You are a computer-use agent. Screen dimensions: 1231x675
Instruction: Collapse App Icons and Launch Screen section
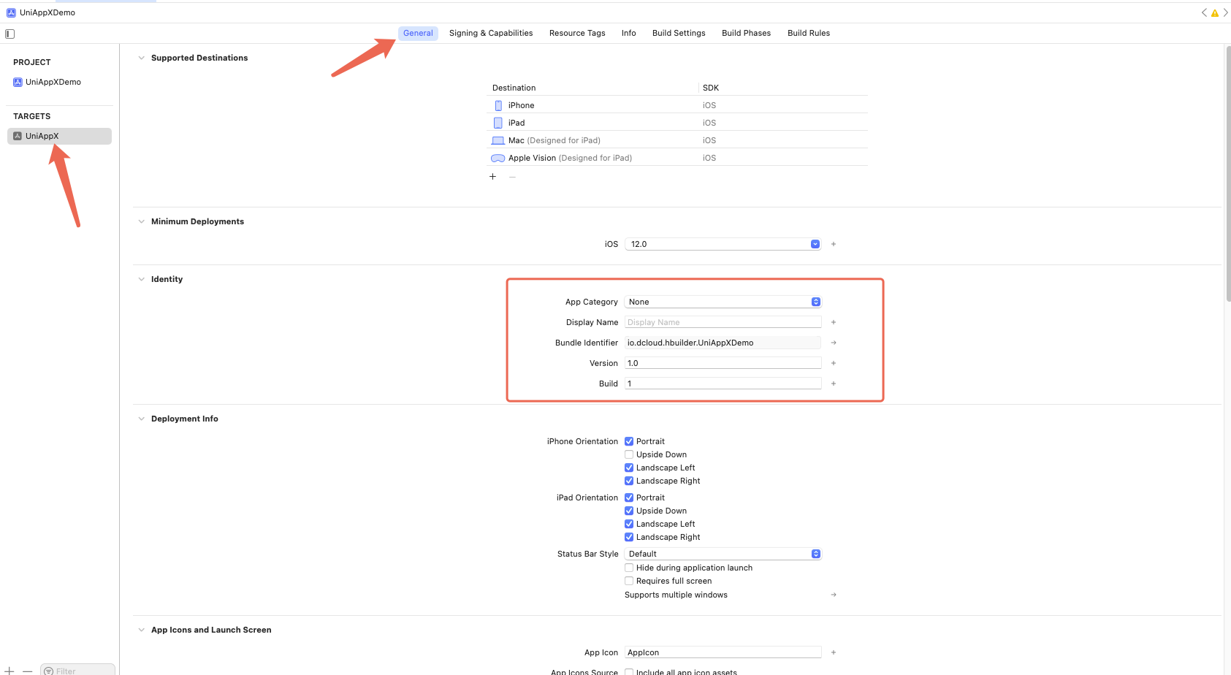pyautogui.click(x=141, y=630)
